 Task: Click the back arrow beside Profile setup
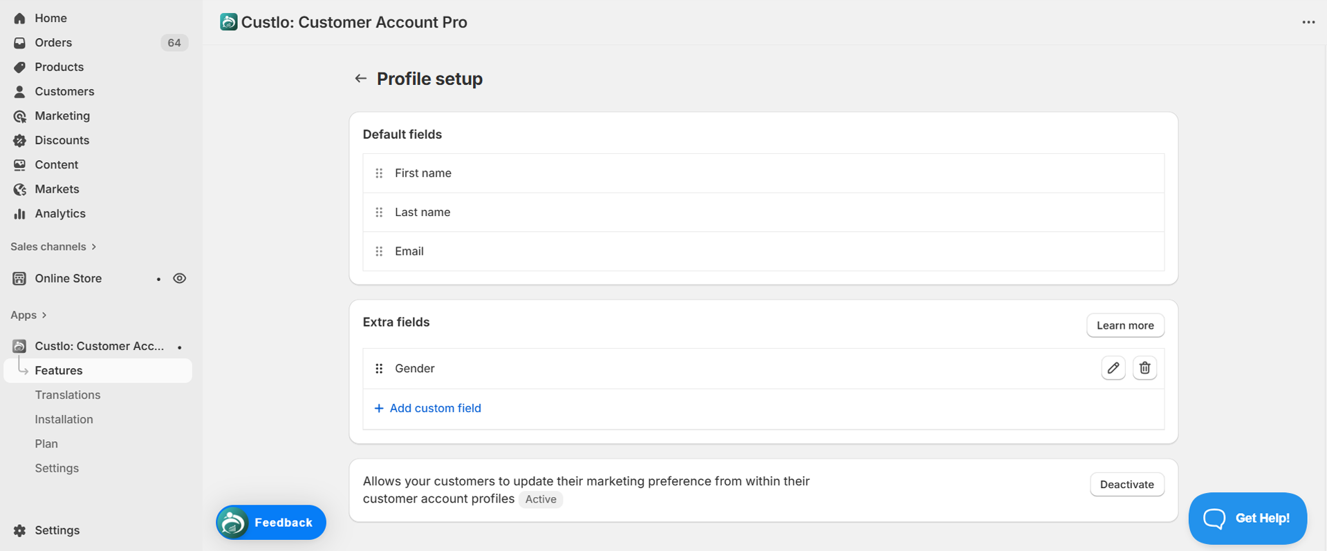click(x=360, y=79)
